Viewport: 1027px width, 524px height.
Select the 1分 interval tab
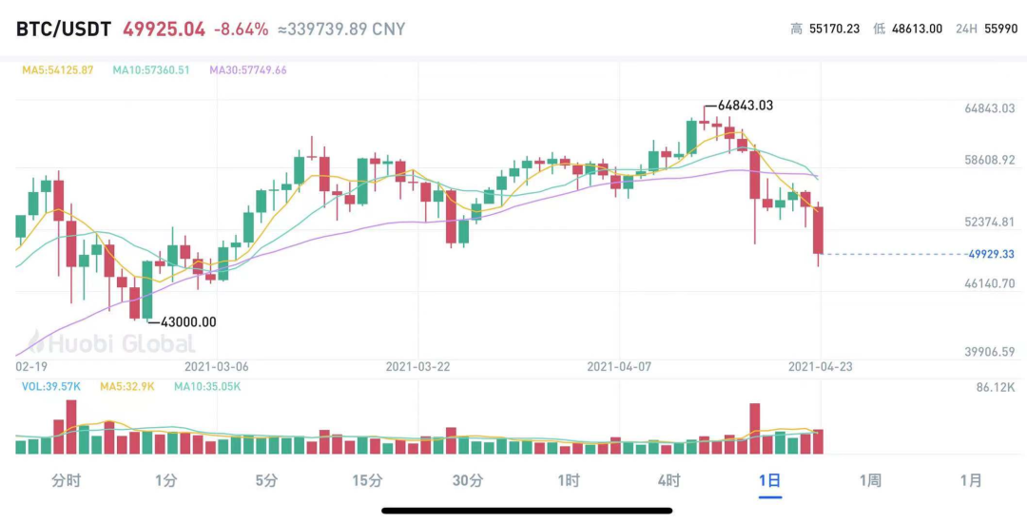point(166,481)
